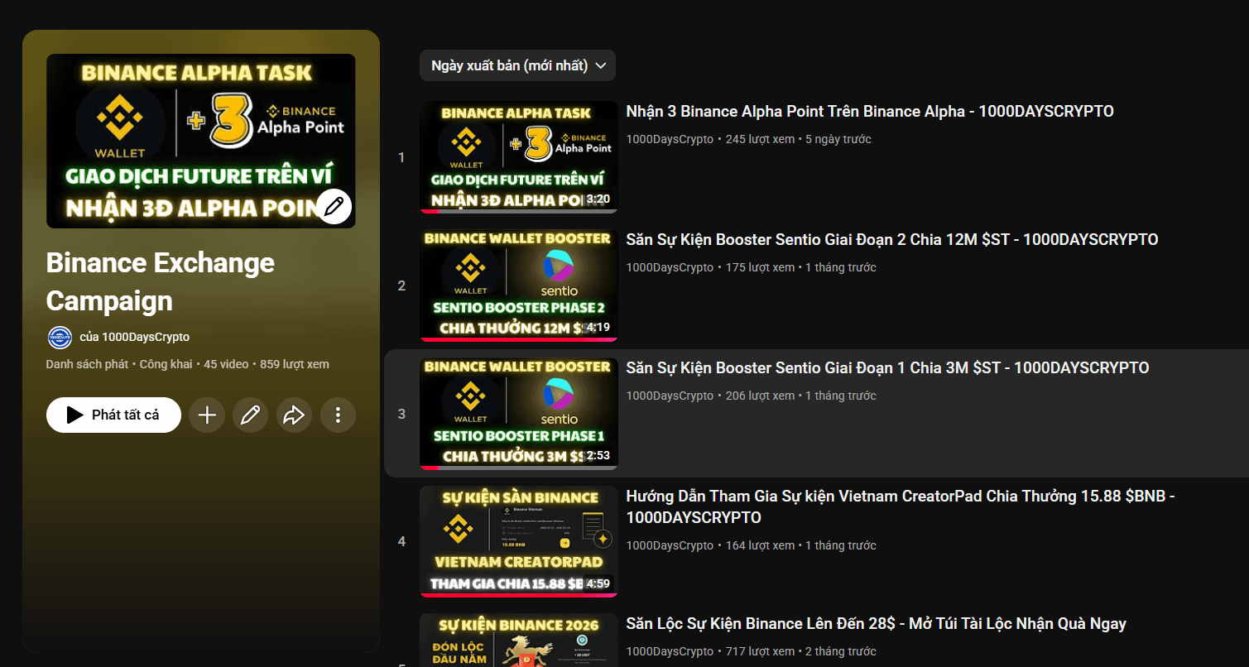Image resolution: width=1249 pixels, height=667 pixels.
Task: Open the playlist cover image
Action: click(x=201, y=141)
